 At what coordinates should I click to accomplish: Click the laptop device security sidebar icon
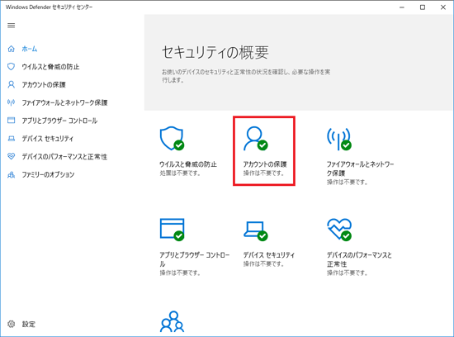click(x=12, y=139)
